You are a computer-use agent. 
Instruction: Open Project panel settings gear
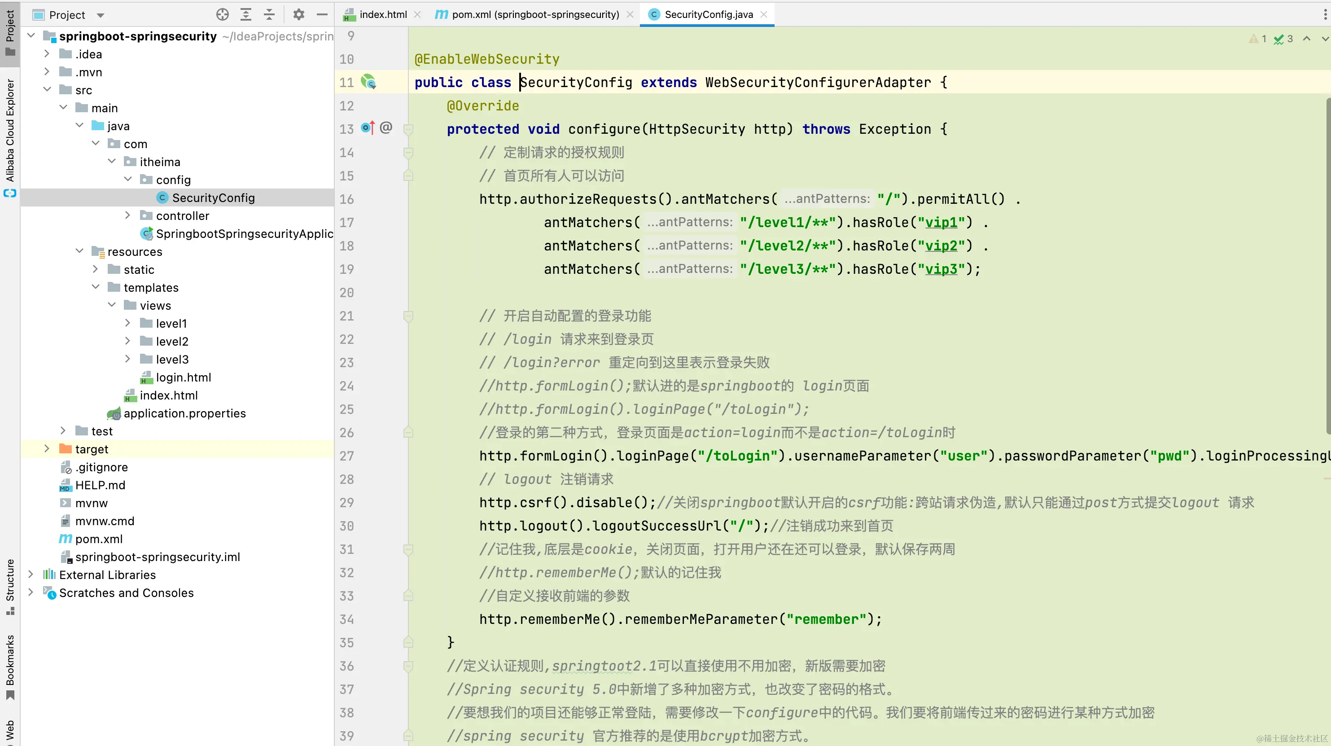click(x=299, y=14)
